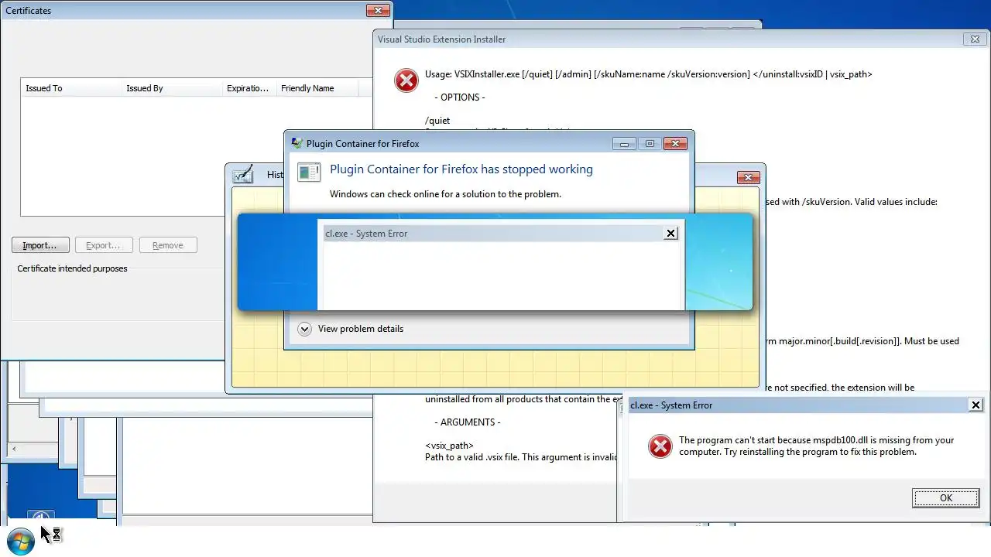Image resolution: width=991 pixels, height=557 pixels.
Task: Click the '<vsix_path>' argument text
Action: pos(449,446)
